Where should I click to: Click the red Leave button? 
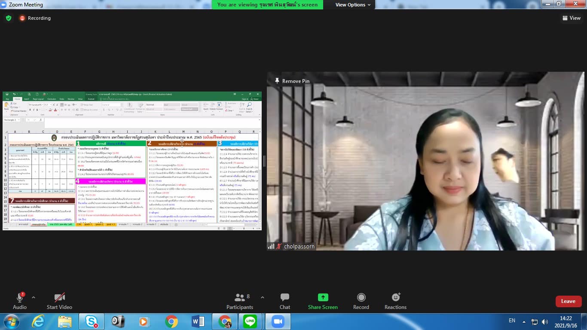click(x=568, y=301)
